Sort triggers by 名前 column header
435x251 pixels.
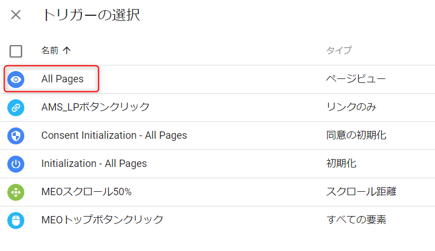point(50,50)
